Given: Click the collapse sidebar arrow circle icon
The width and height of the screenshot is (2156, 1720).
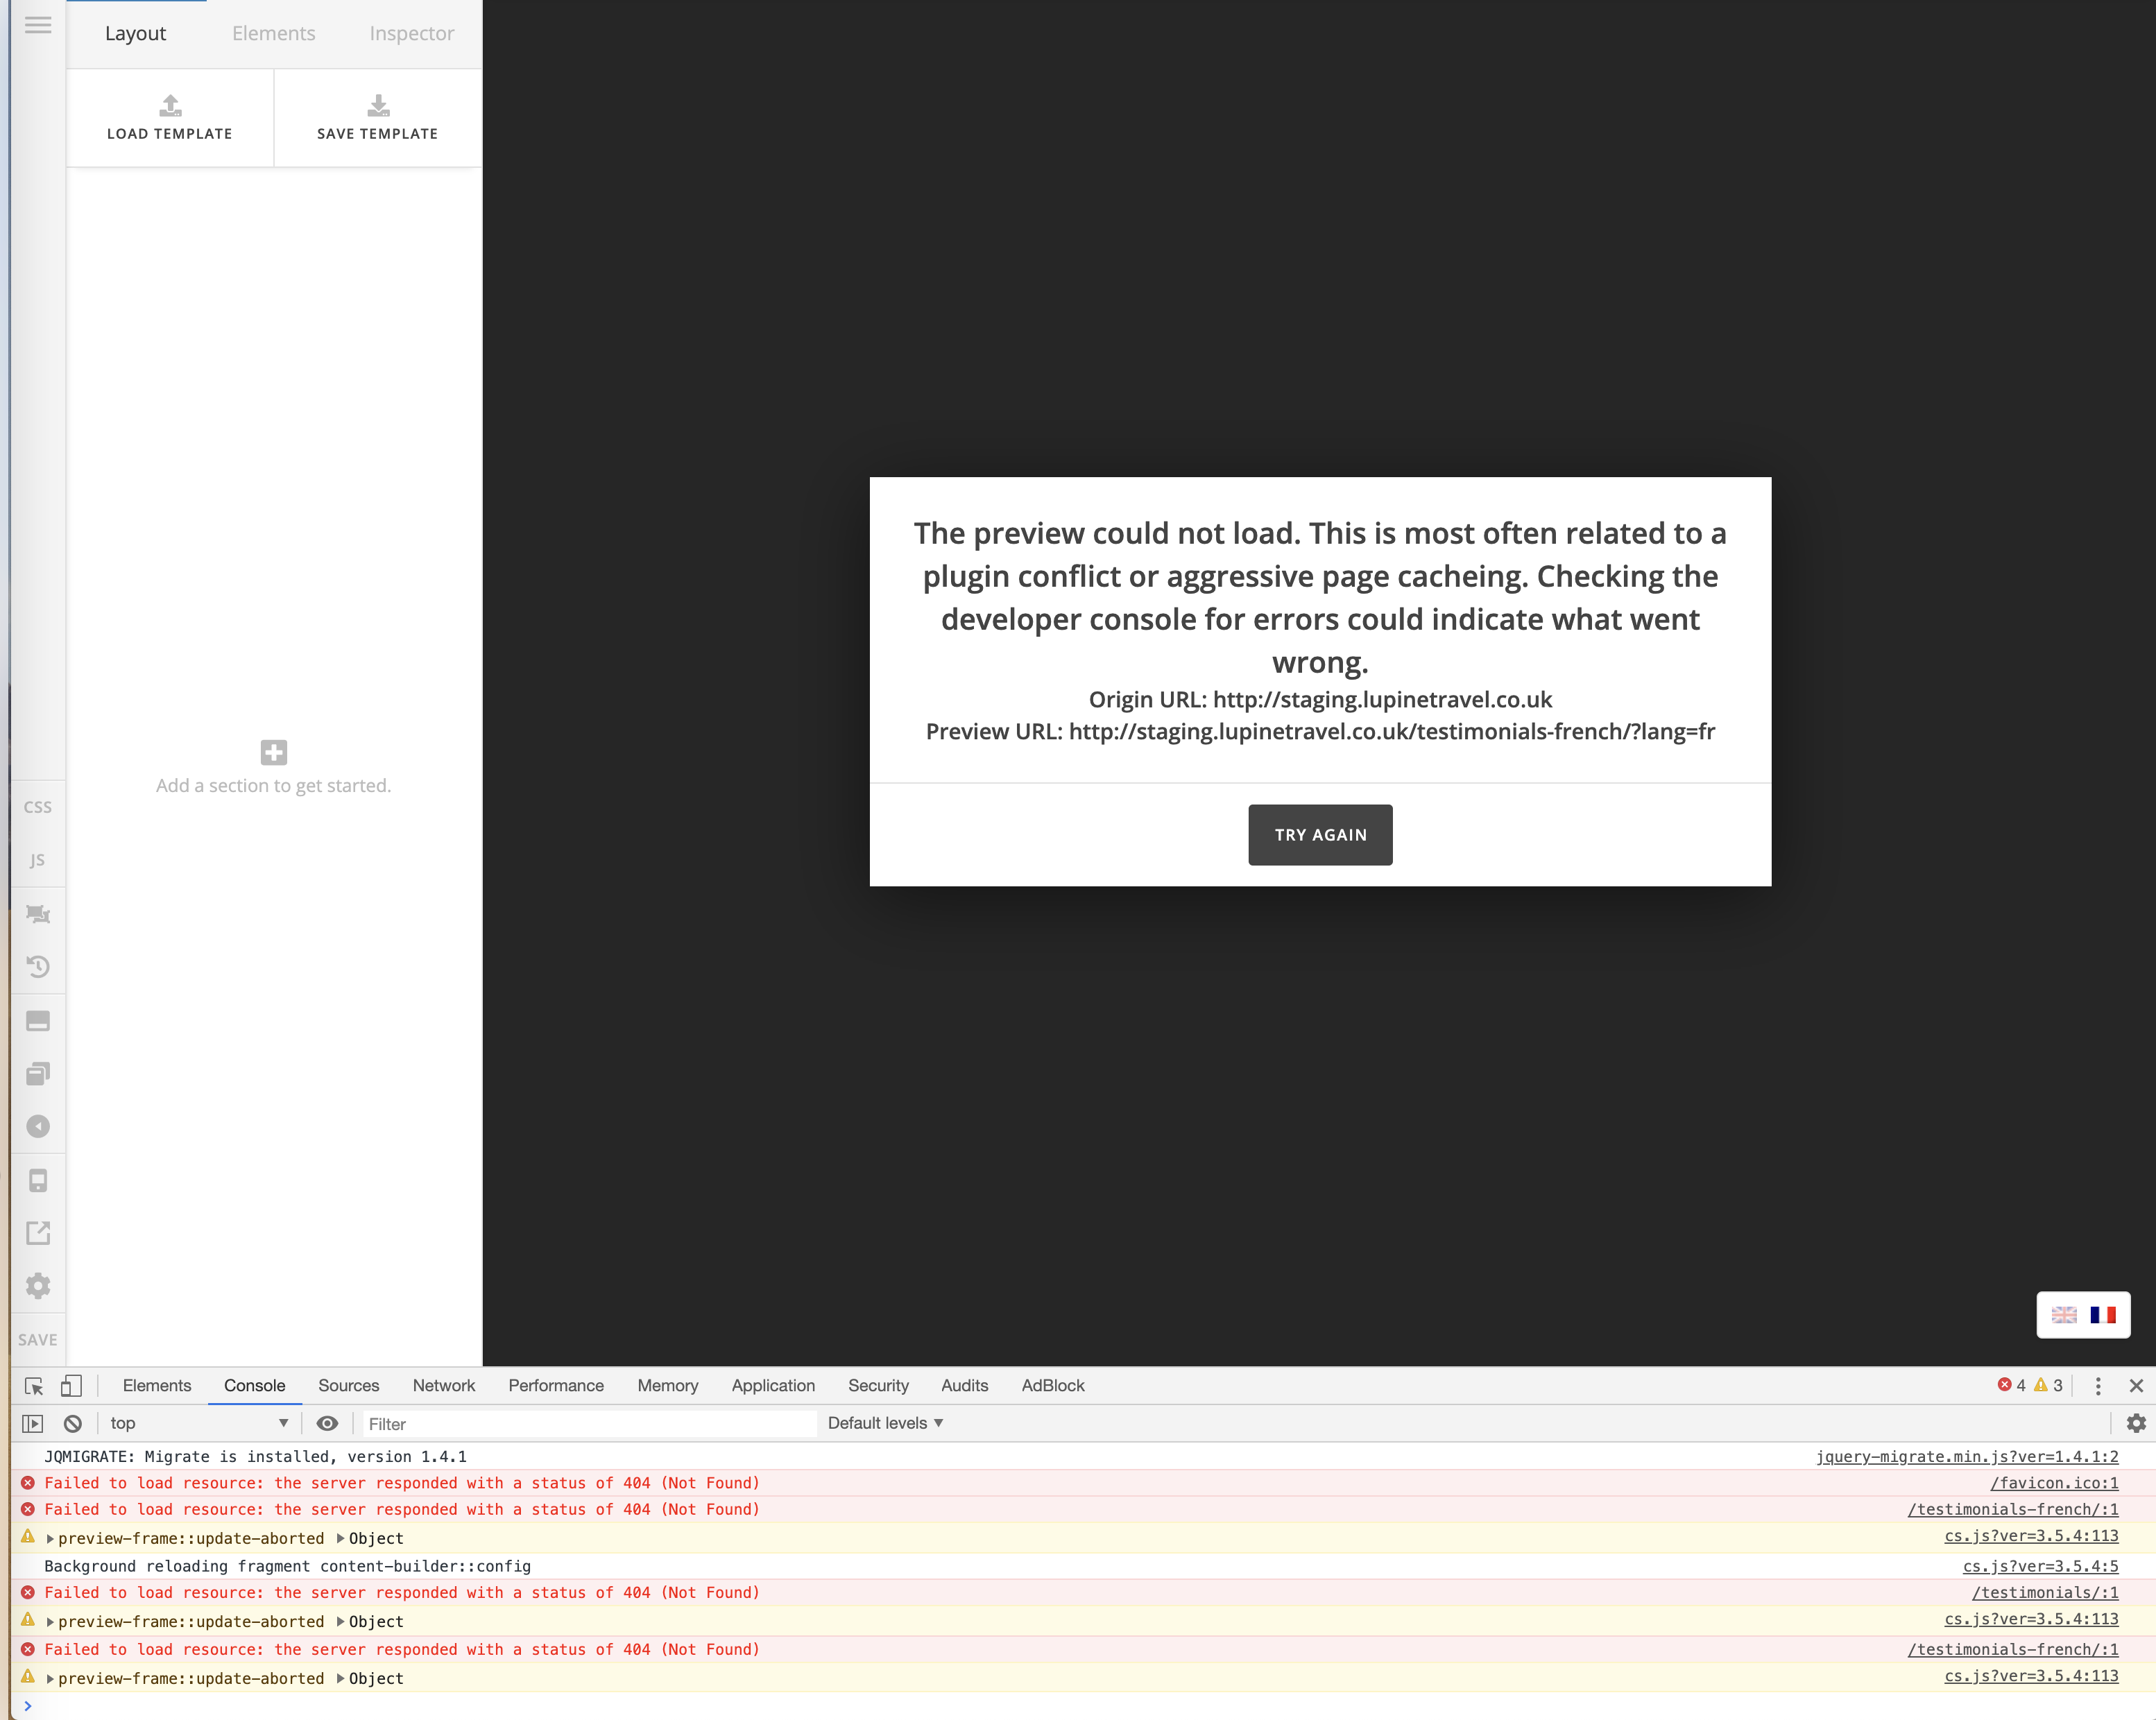Looking at the screenshot, I should click(x=38, y=1127).
